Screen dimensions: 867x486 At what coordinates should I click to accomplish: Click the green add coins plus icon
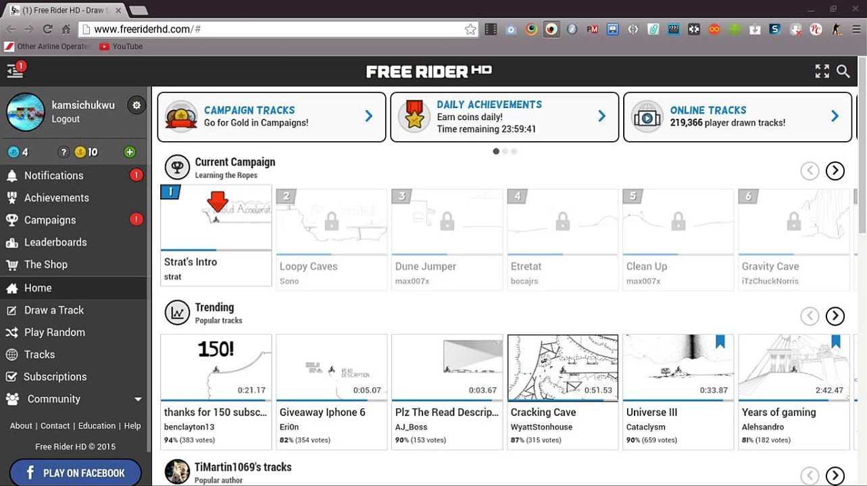130,152
